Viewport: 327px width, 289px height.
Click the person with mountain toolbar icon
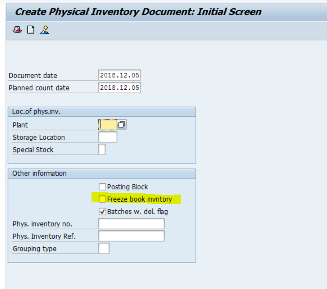click(44, 30)
